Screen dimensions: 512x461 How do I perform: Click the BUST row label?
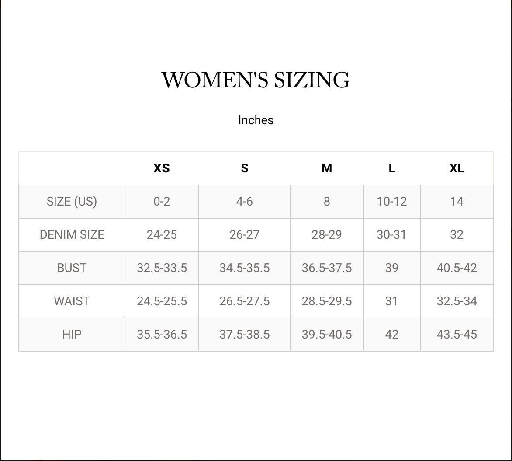point(72,268)
